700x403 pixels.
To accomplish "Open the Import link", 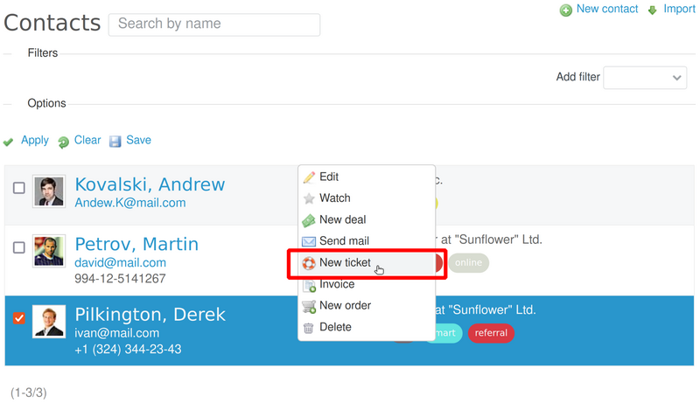I will 678,10.
